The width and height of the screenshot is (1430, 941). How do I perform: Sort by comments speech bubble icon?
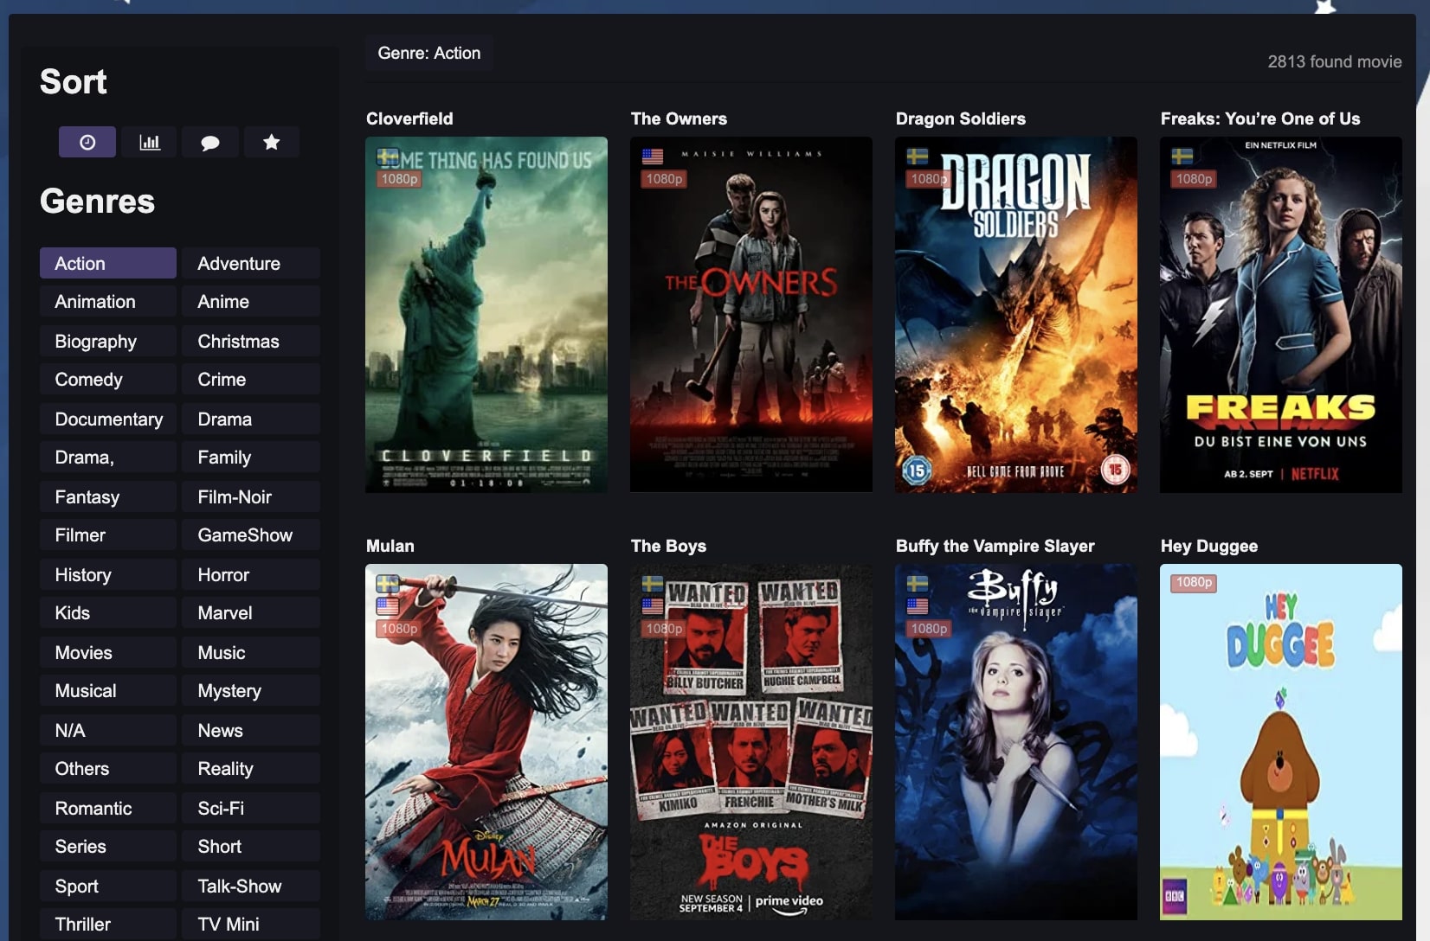point(210,142)
